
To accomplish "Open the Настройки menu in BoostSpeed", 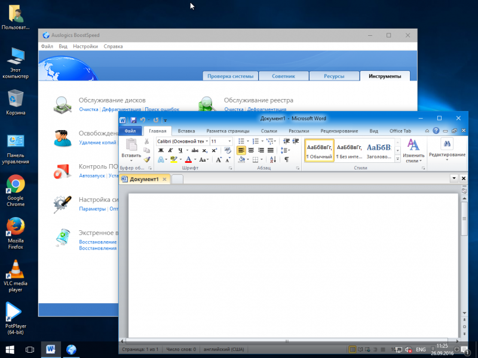I will [x=85, y=47].
